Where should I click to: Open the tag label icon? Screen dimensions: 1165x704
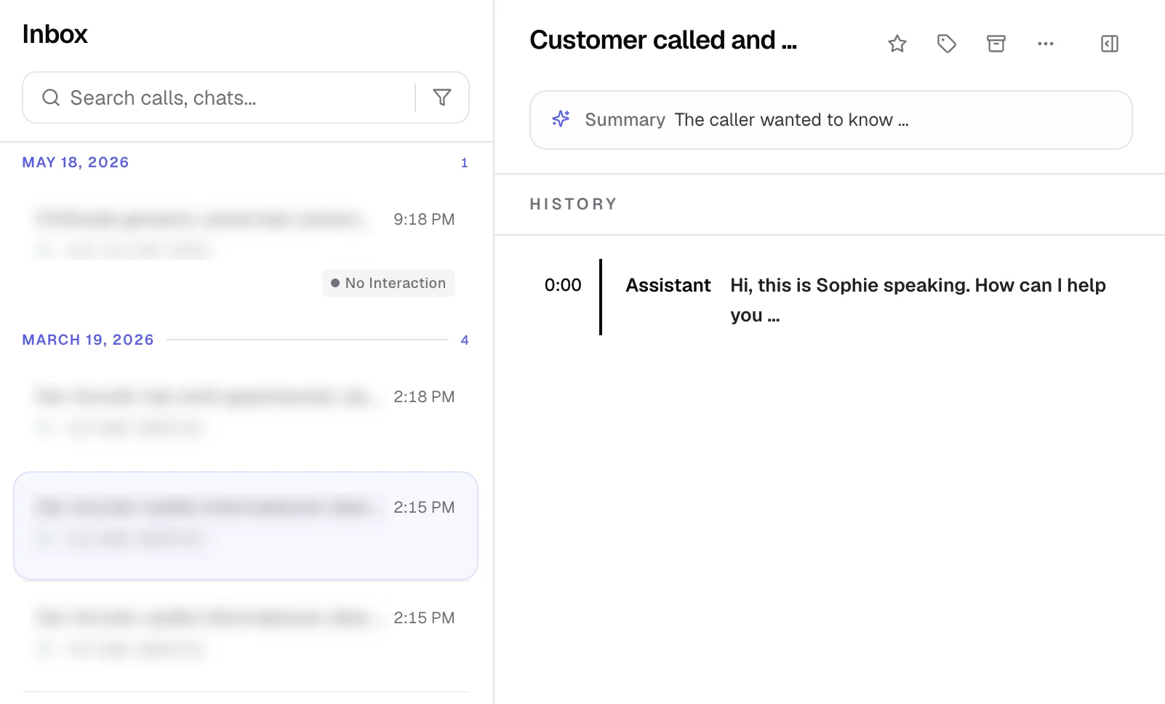[946, 44]
